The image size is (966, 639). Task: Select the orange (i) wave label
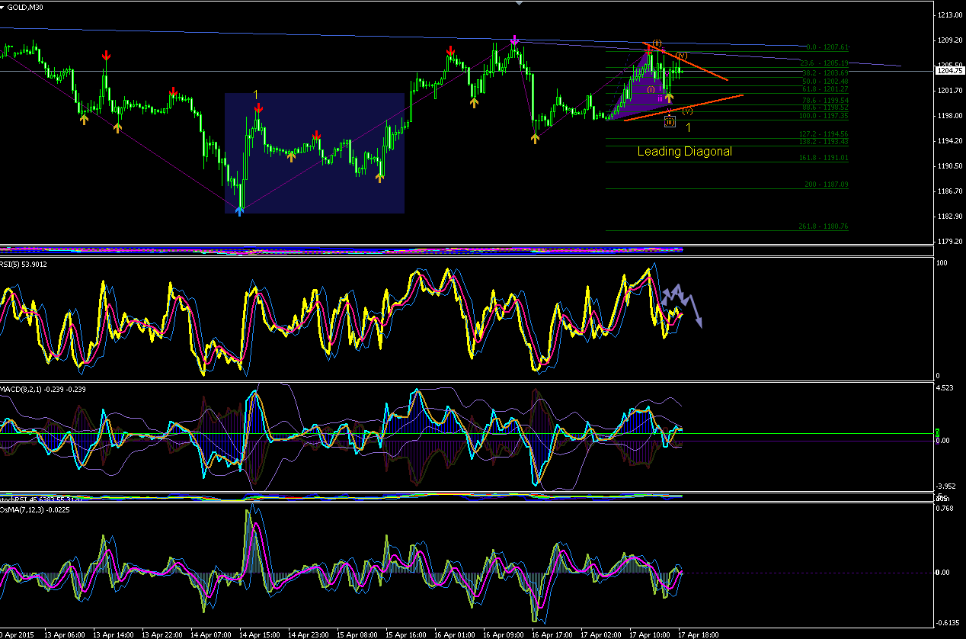click(x=651, y=90)
